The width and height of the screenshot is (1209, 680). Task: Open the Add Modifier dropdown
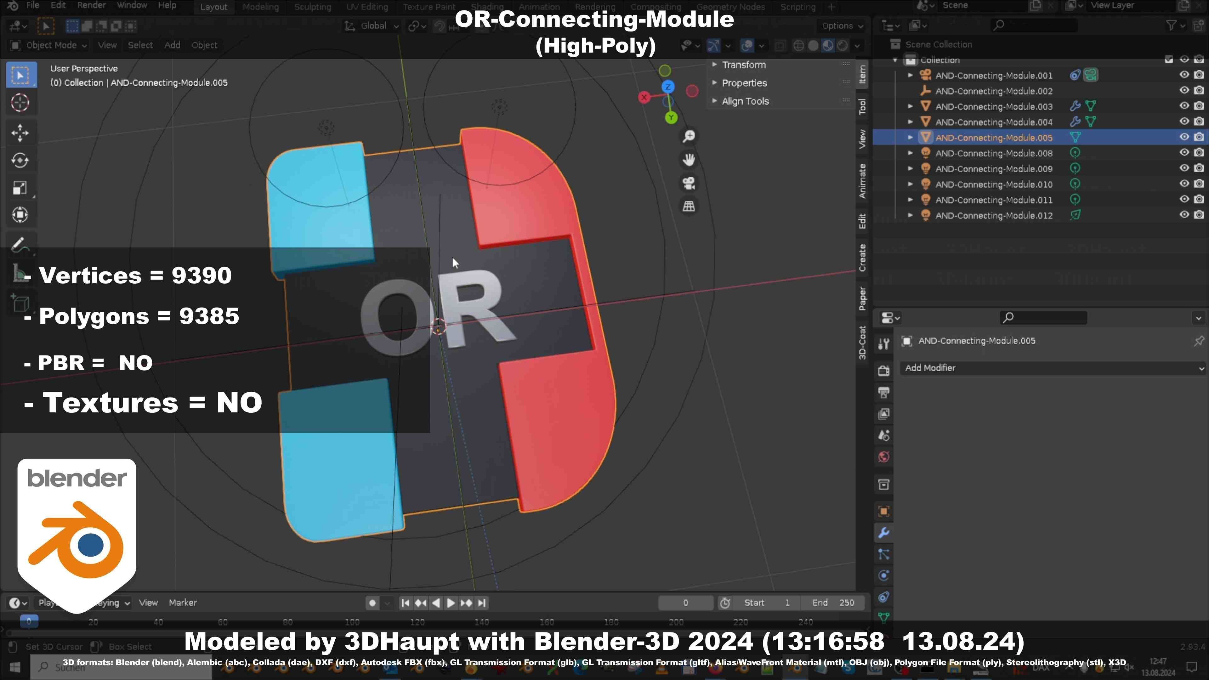click(x=1053, y=368)
